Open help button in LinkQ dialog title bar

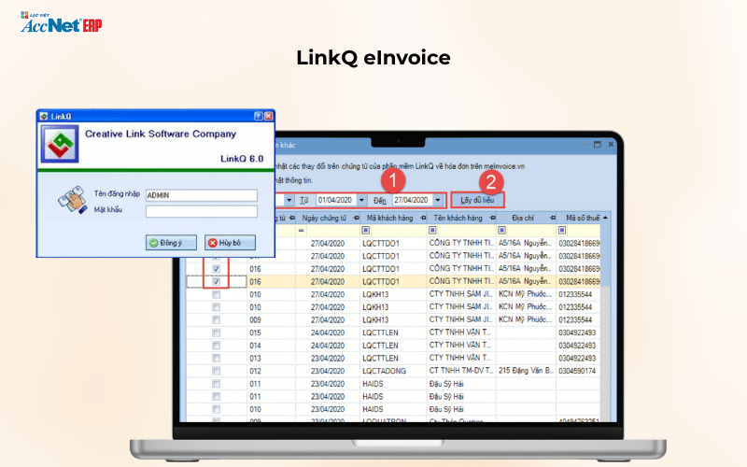(259, 116)
